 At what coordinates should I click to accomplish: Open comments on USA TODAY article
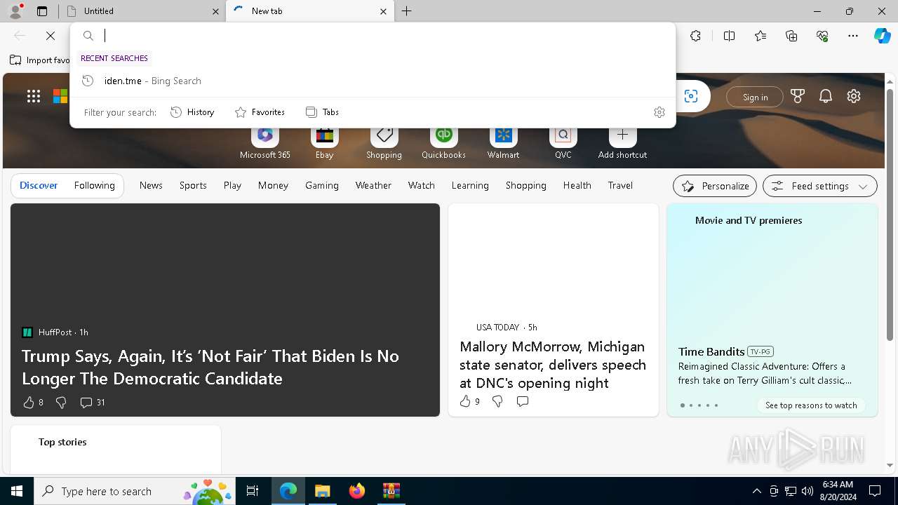[523, 401]
